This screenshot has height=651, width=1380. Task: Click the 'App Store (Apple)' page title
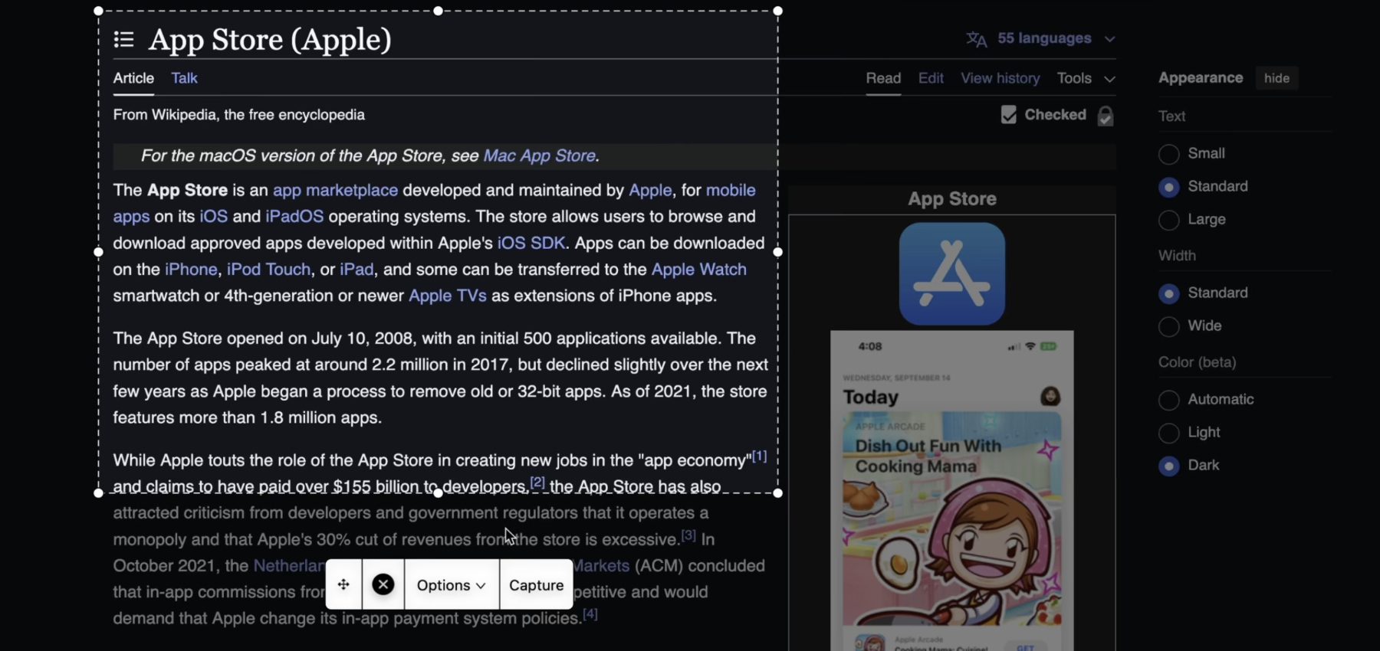[270, 40]
